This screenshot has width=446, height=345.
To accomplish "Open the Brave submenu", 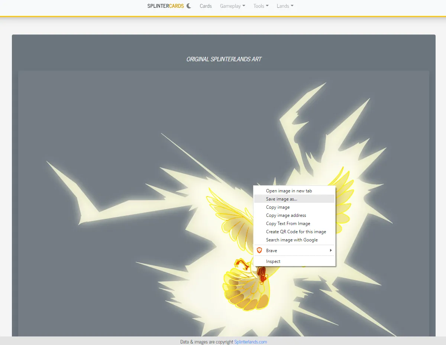I will tap(294, 251).
